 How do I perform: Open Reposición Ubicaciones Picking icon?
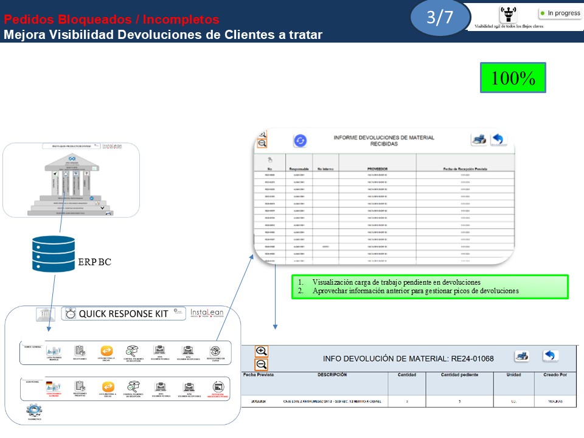click(x=217, y=388)
